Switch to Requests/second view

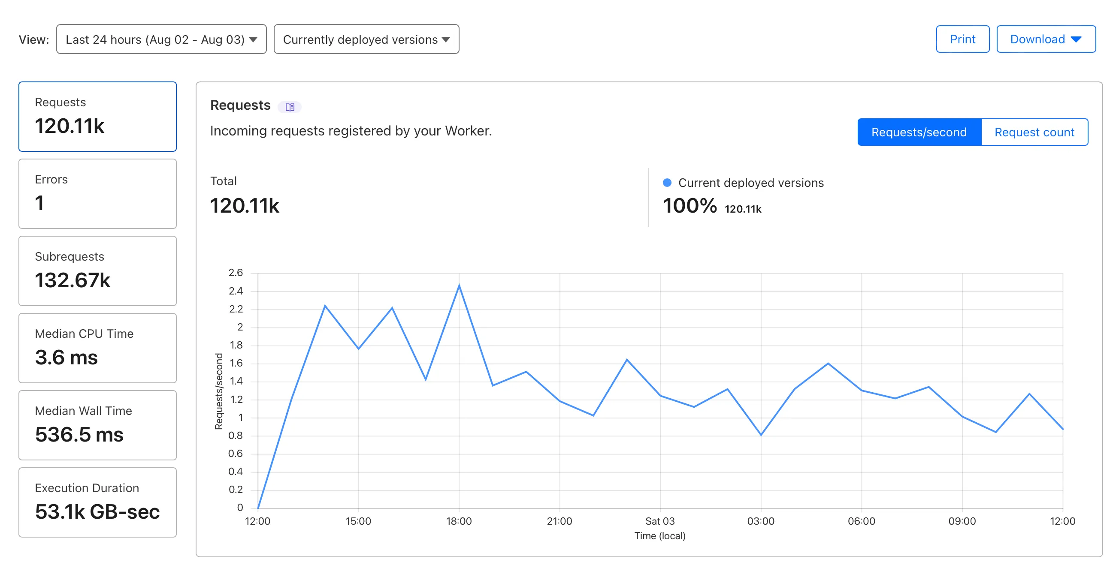(919, 132)
